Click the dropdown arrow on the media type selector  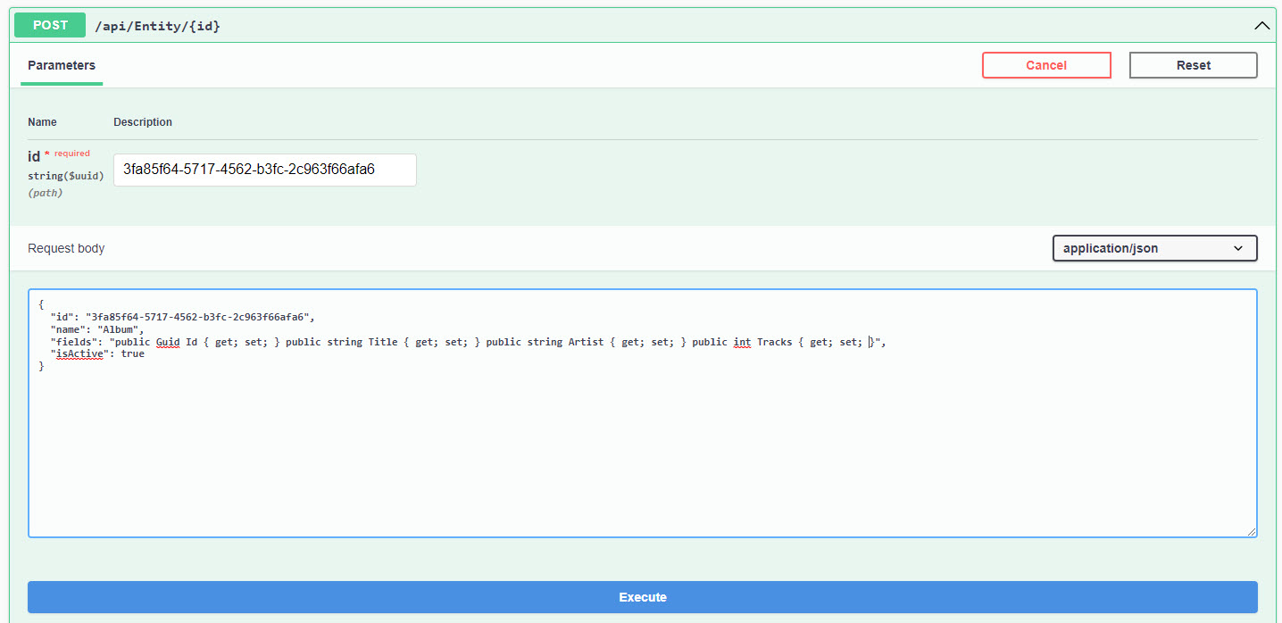pos(1238,248)
